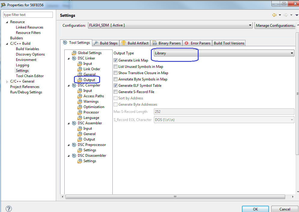Switch to the Build Steps tab
Image resolution: width=299 pixels, height=212 pixels.
tap(106, 43)
